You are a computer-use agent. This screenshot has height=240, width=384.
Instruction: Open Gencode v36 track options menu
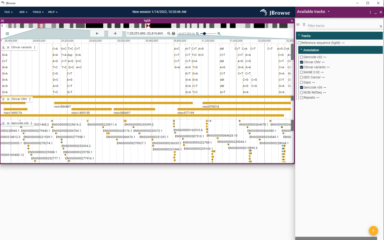pos(31,123)
